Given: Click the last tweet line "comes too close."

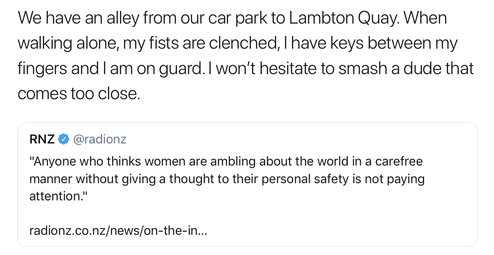Looking at the screenshot, I should coord(79,93).
